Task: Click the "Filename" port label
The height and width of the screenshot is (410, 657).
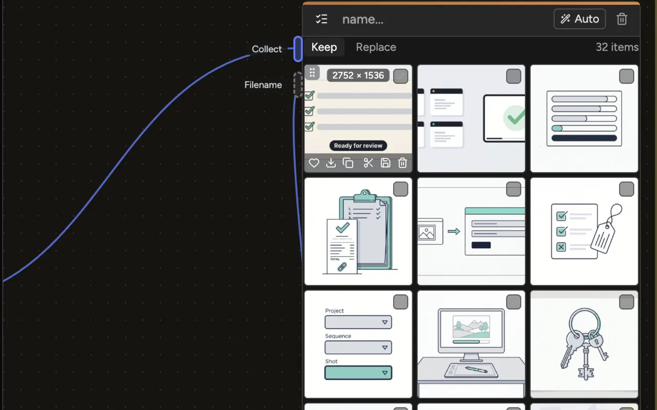Action: pos(263,85)
